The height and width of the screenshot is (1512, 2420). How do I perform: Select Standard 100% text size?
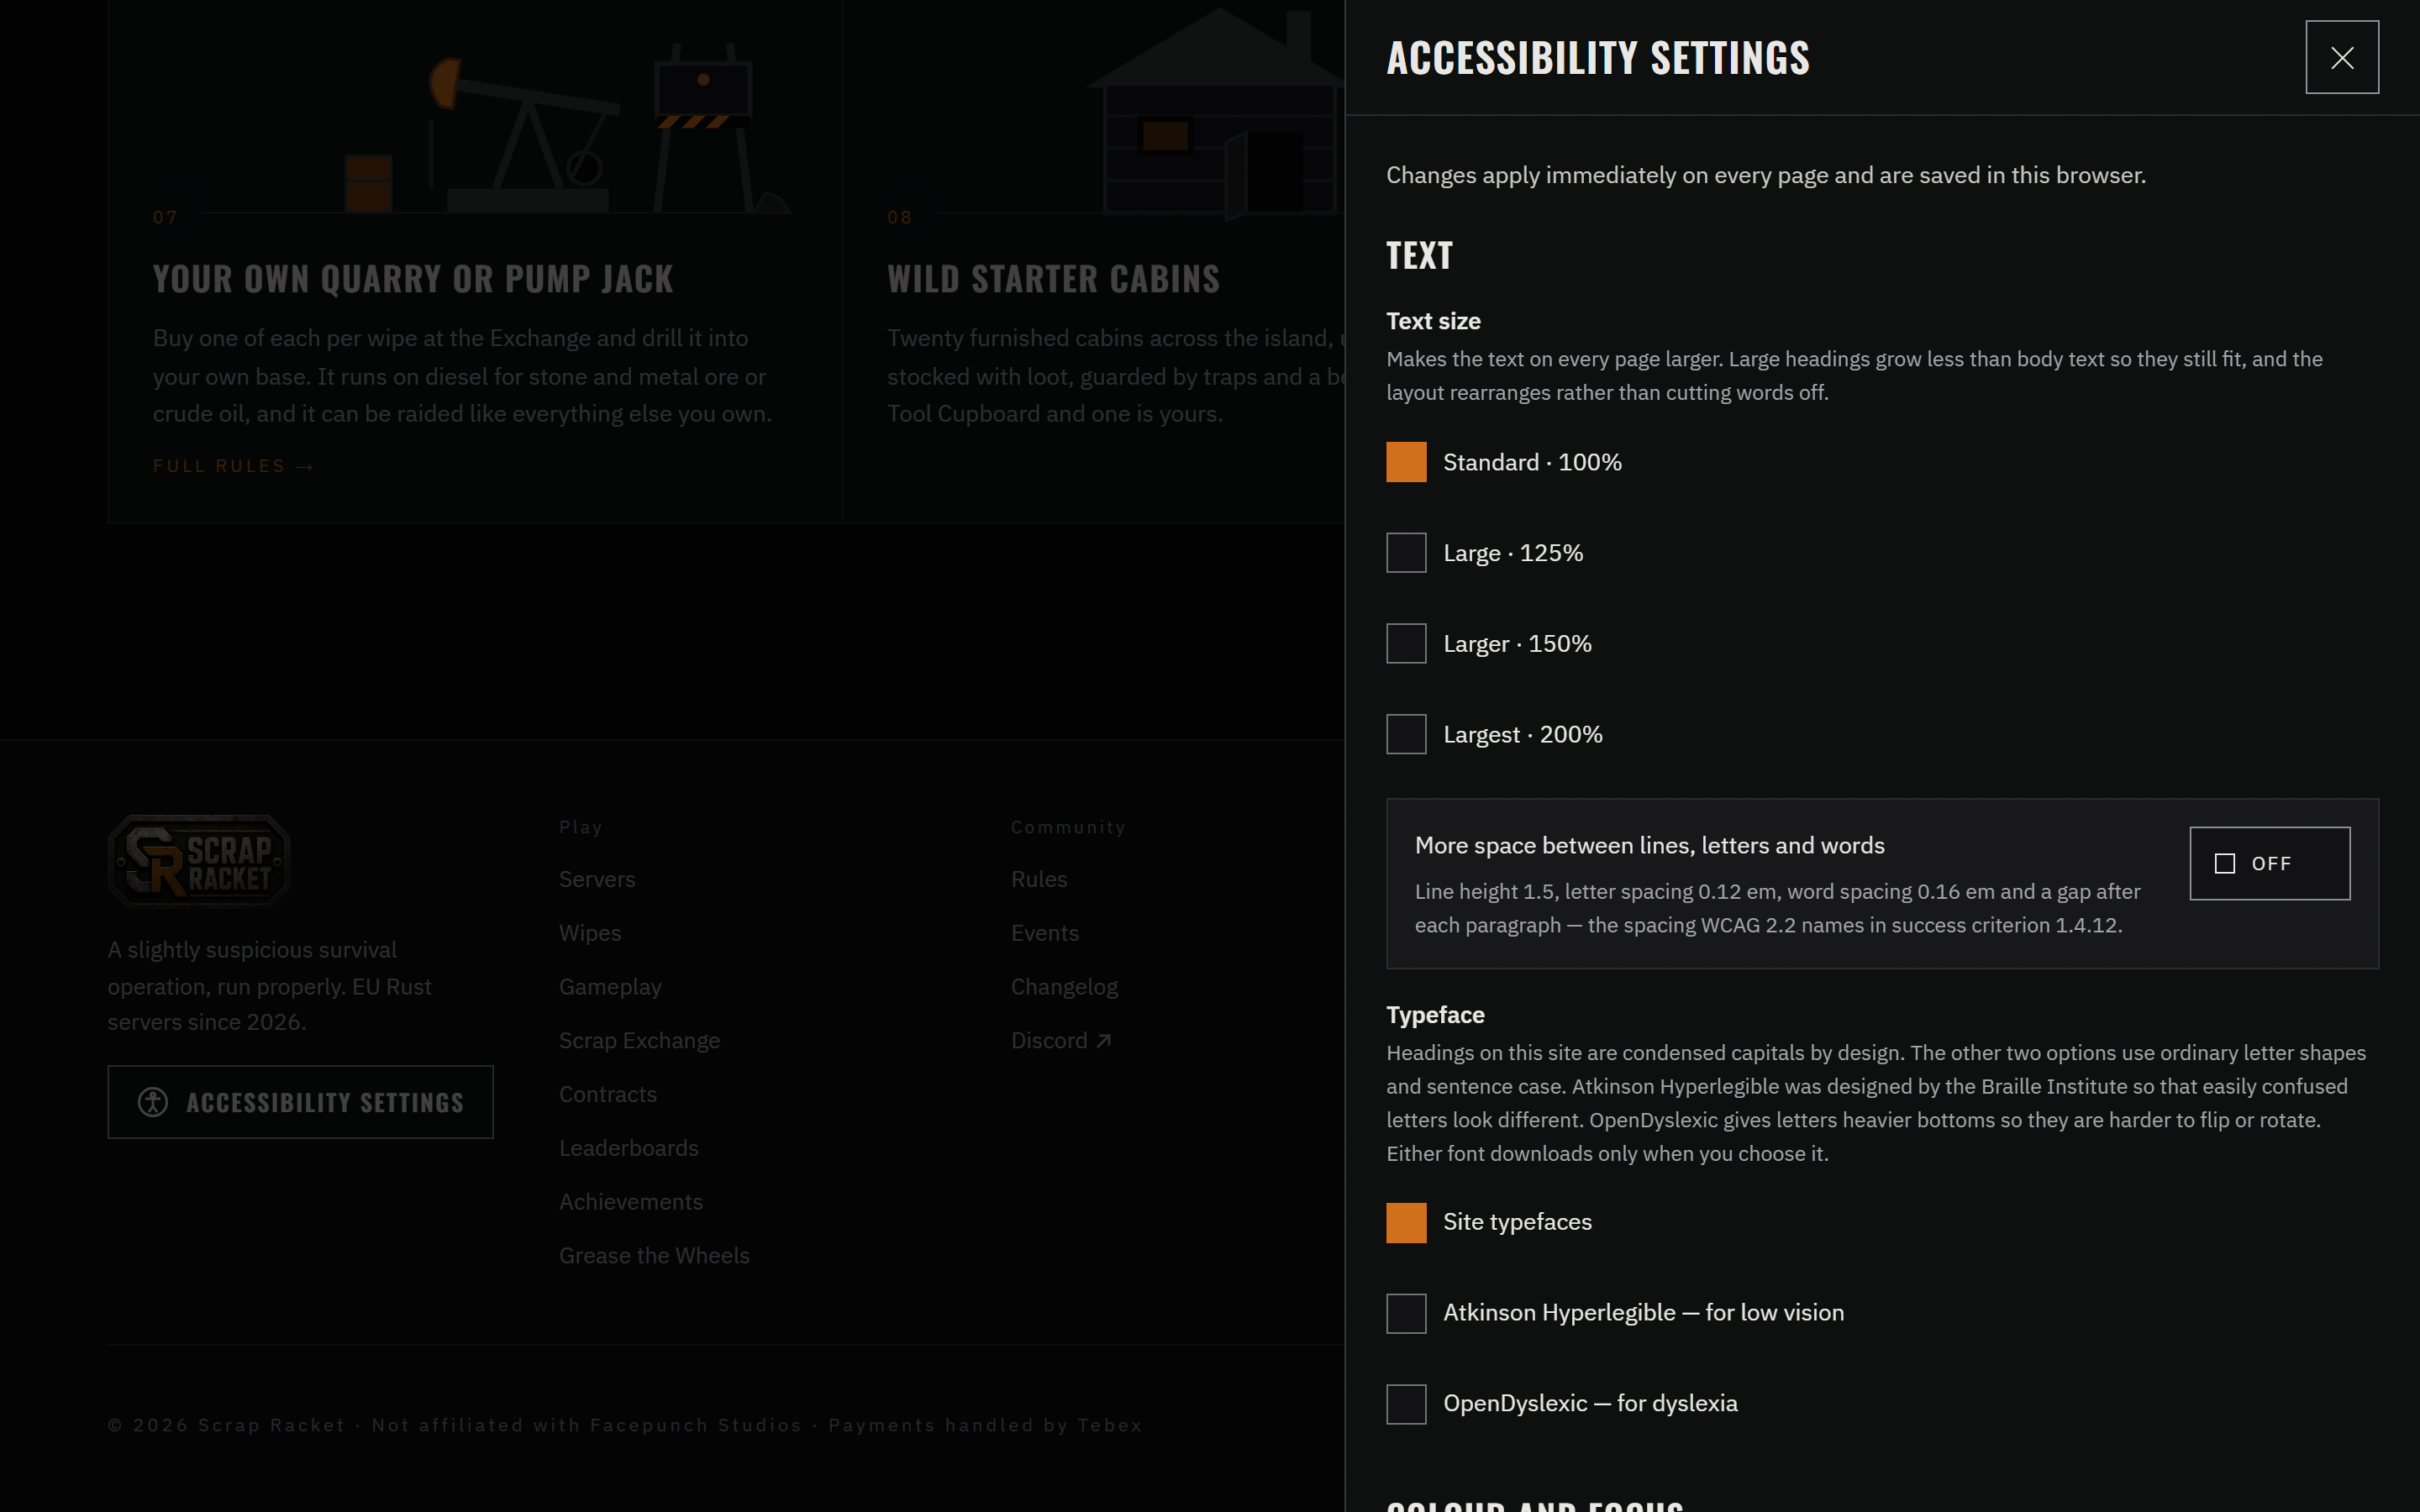click(1504, 462)
